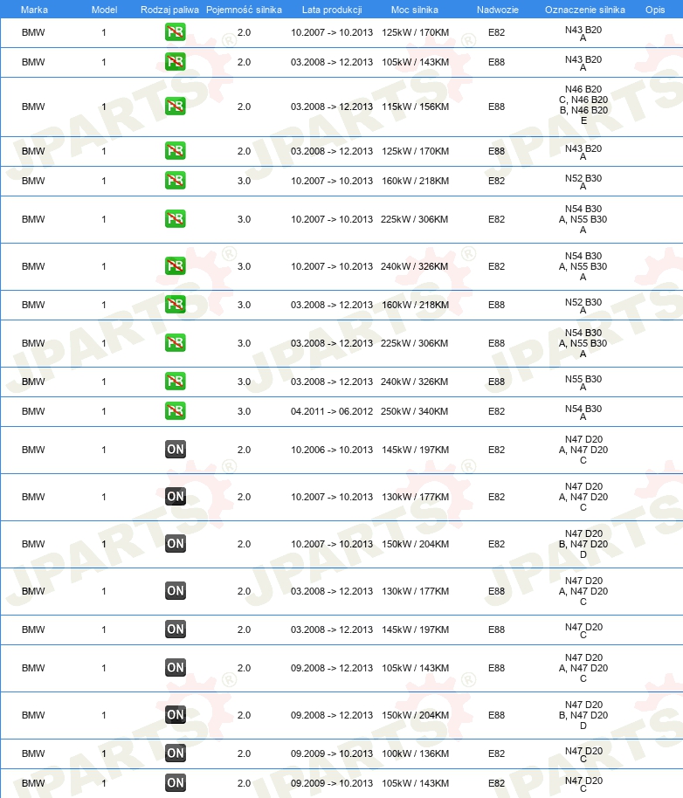
Task: Select the N55 B30 A code in the E88 240kW row
Action: (583, 382)
